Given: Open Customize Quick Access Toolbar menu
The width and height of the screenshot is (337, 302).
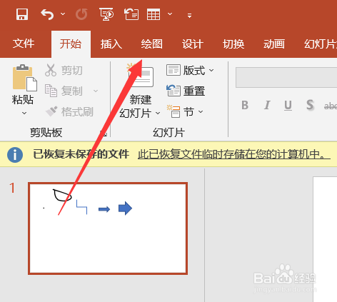Looking at the screenshot, I should pyautogui.click(x=189, y=16).
